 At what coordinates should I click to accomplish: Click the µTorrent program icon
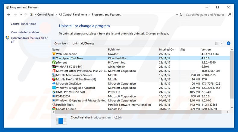[54, 62]
